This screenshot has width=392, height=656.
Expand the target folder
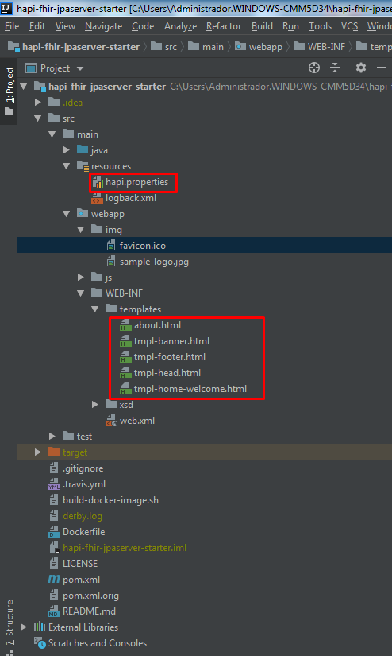click(37, 452)
